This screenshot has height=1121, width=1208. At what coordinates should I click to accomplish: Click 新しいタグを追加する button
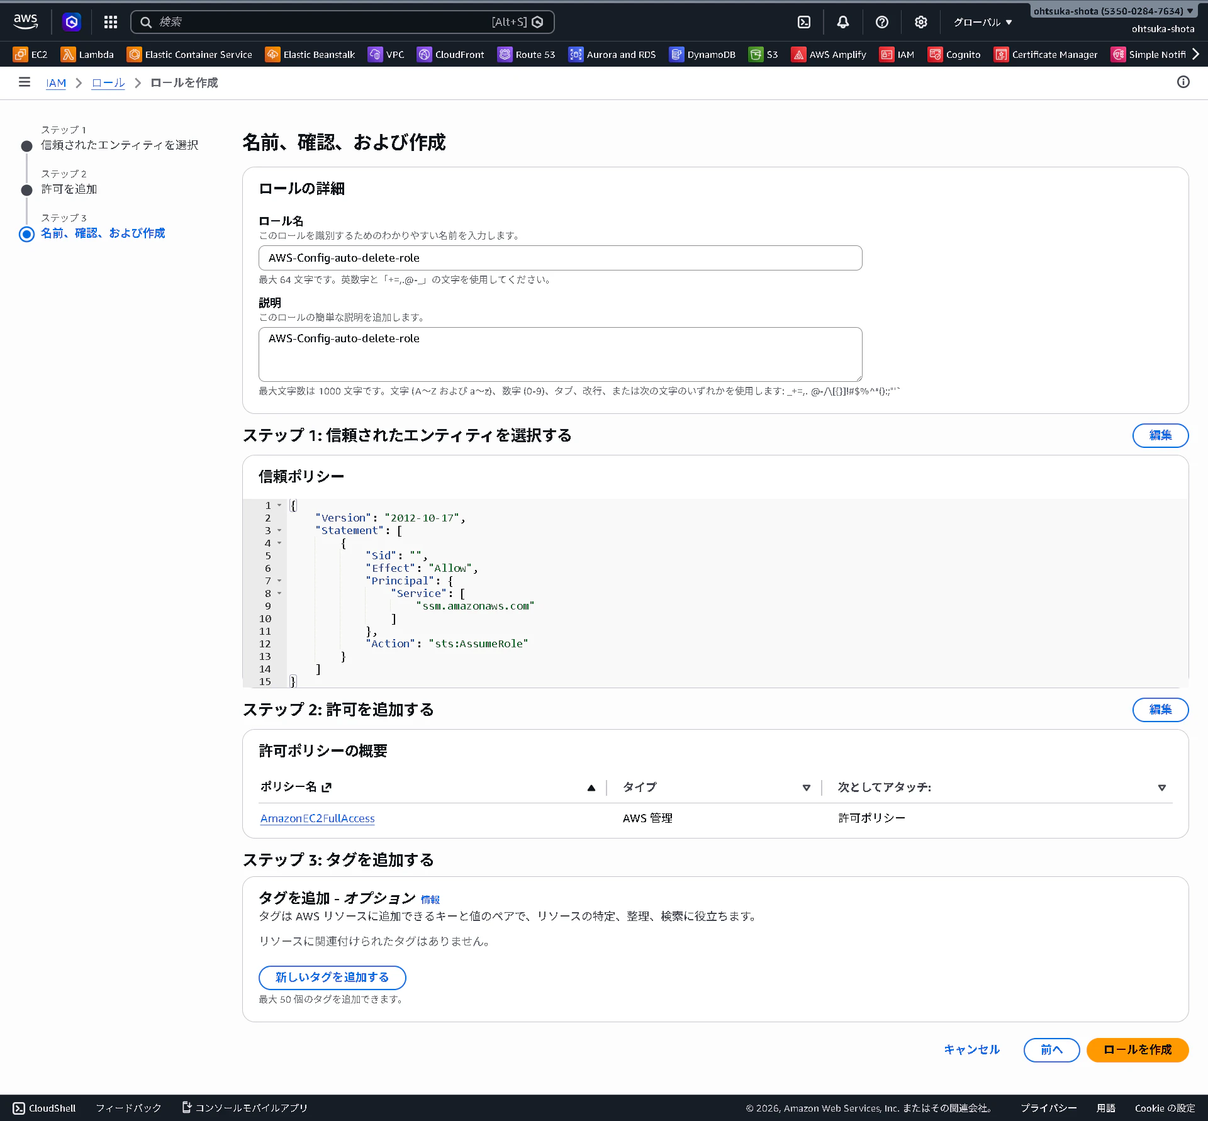(x=332, y=978)
